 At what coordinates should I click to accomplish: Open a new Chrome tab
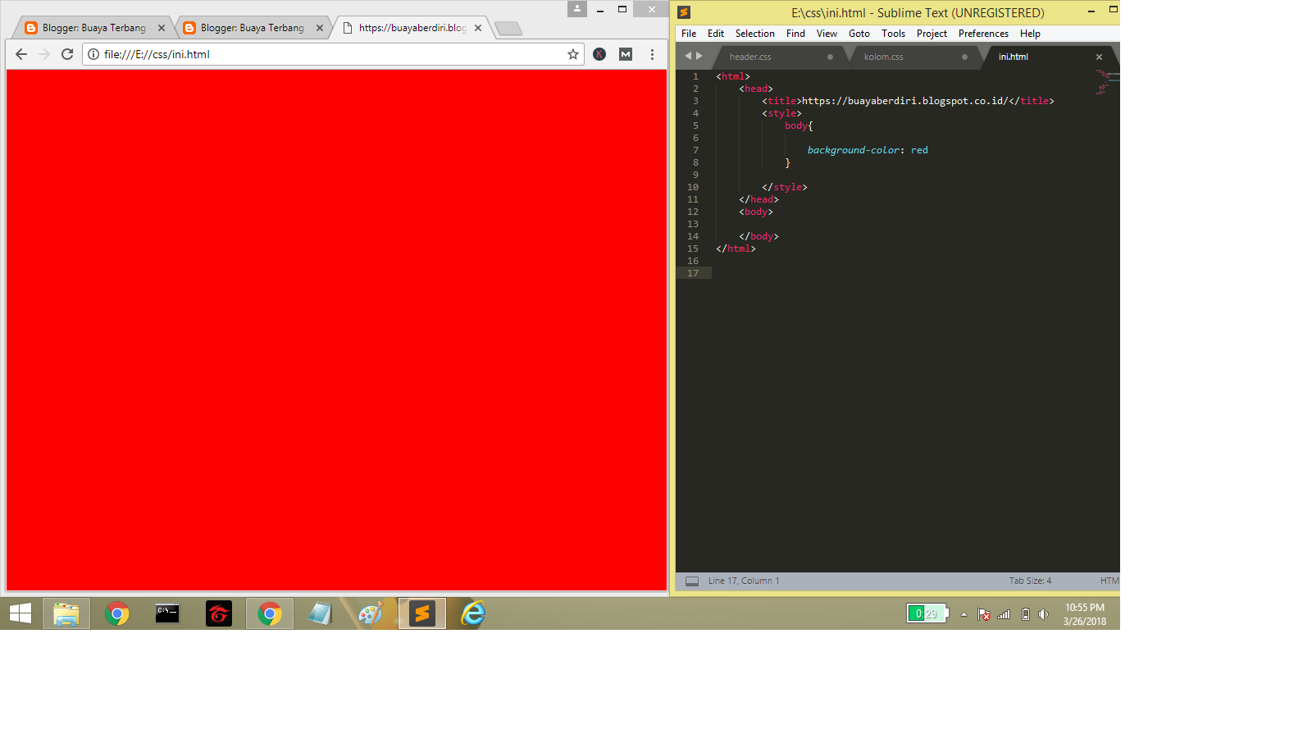508,29
